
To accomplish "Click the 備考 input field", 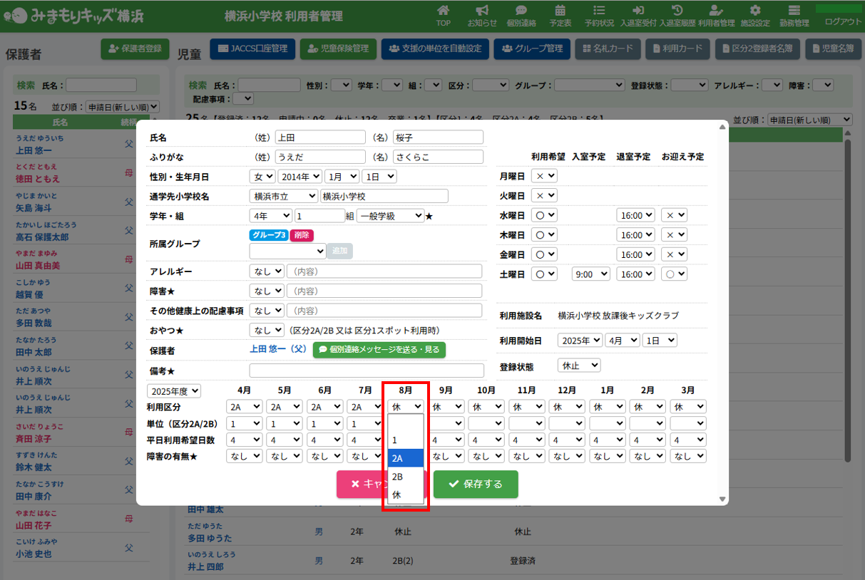I will [366, 371].
